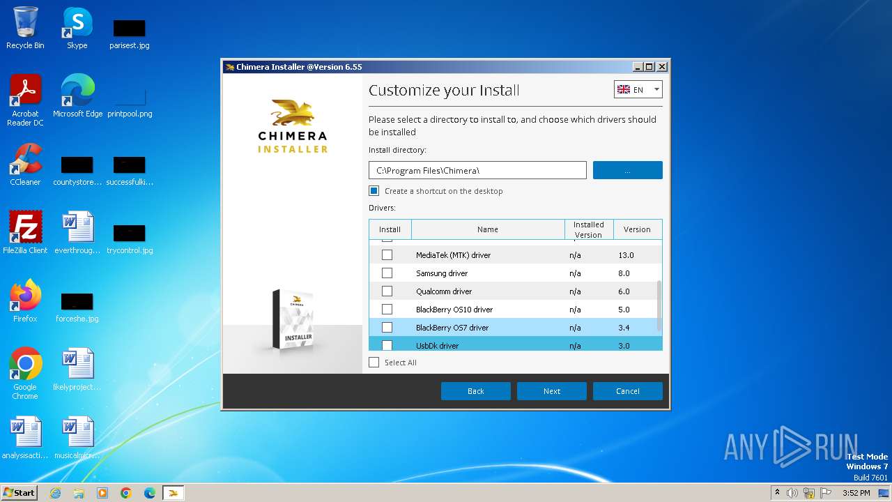Open the File Explorer taskbar icon
The image size is (892, 502).
[79, 493]
